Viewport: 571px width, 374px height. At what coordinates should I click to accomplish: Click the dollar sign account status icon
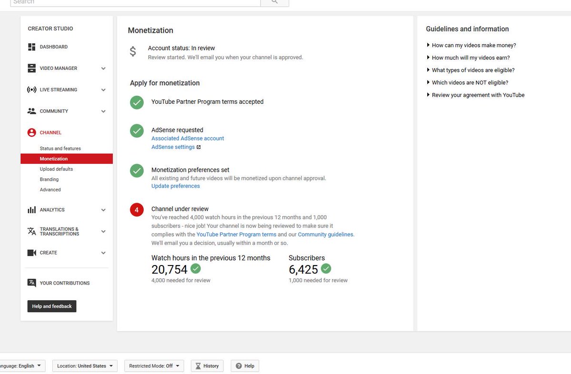(133, 52)
